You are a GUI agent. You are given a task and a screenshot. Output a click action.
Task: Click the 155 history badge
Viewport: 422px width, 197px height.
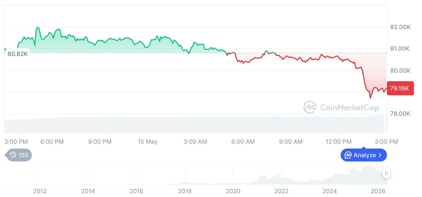pos(18,155)
